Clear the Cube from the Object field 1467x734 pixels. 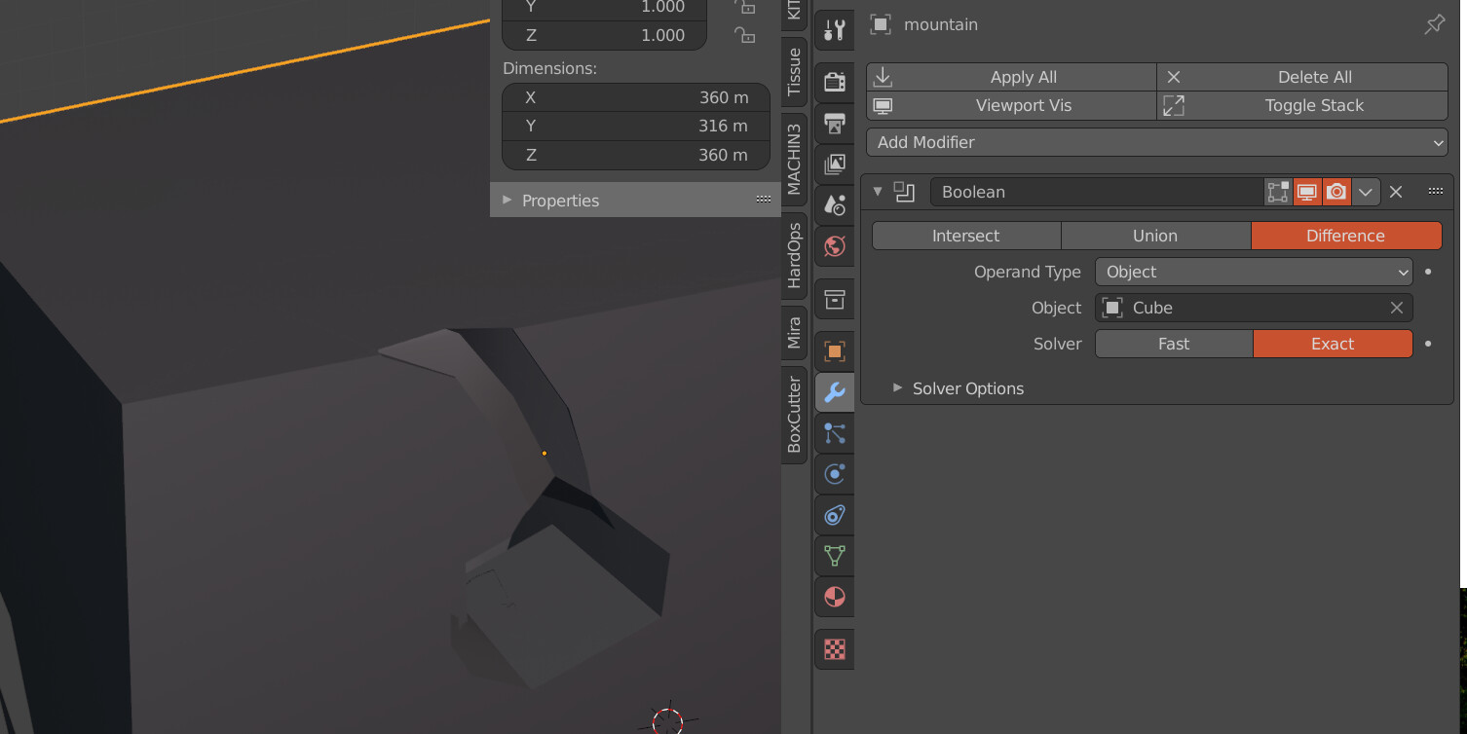click(x=1396, y=308)
